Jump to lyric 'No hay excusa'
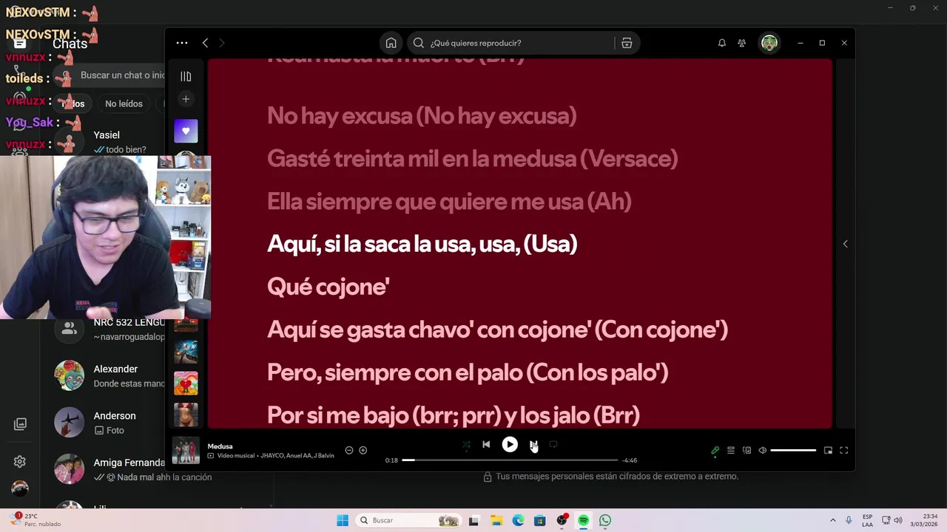Screen dimensions: 947x532 pos(421,115)
